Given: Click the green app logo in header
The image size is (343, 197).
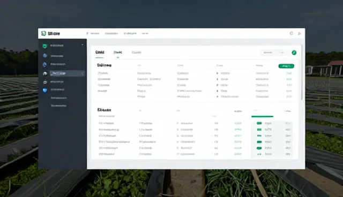Looking at the screenshot, I should pyautogui.click(x=44, y=33).
